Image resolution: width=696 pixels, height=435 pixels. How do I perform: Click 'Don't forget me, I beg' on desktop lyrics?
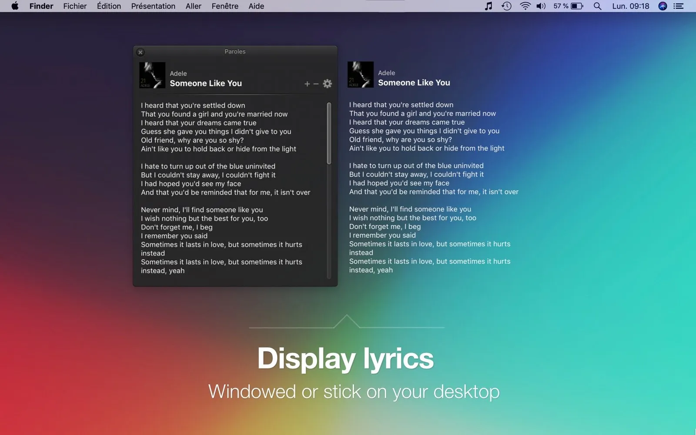point(385,227)
